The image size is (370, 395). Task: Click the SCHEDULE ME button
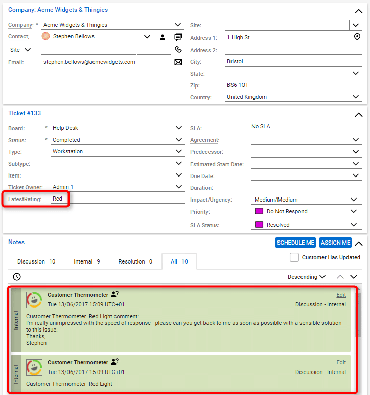pos(295,243)
